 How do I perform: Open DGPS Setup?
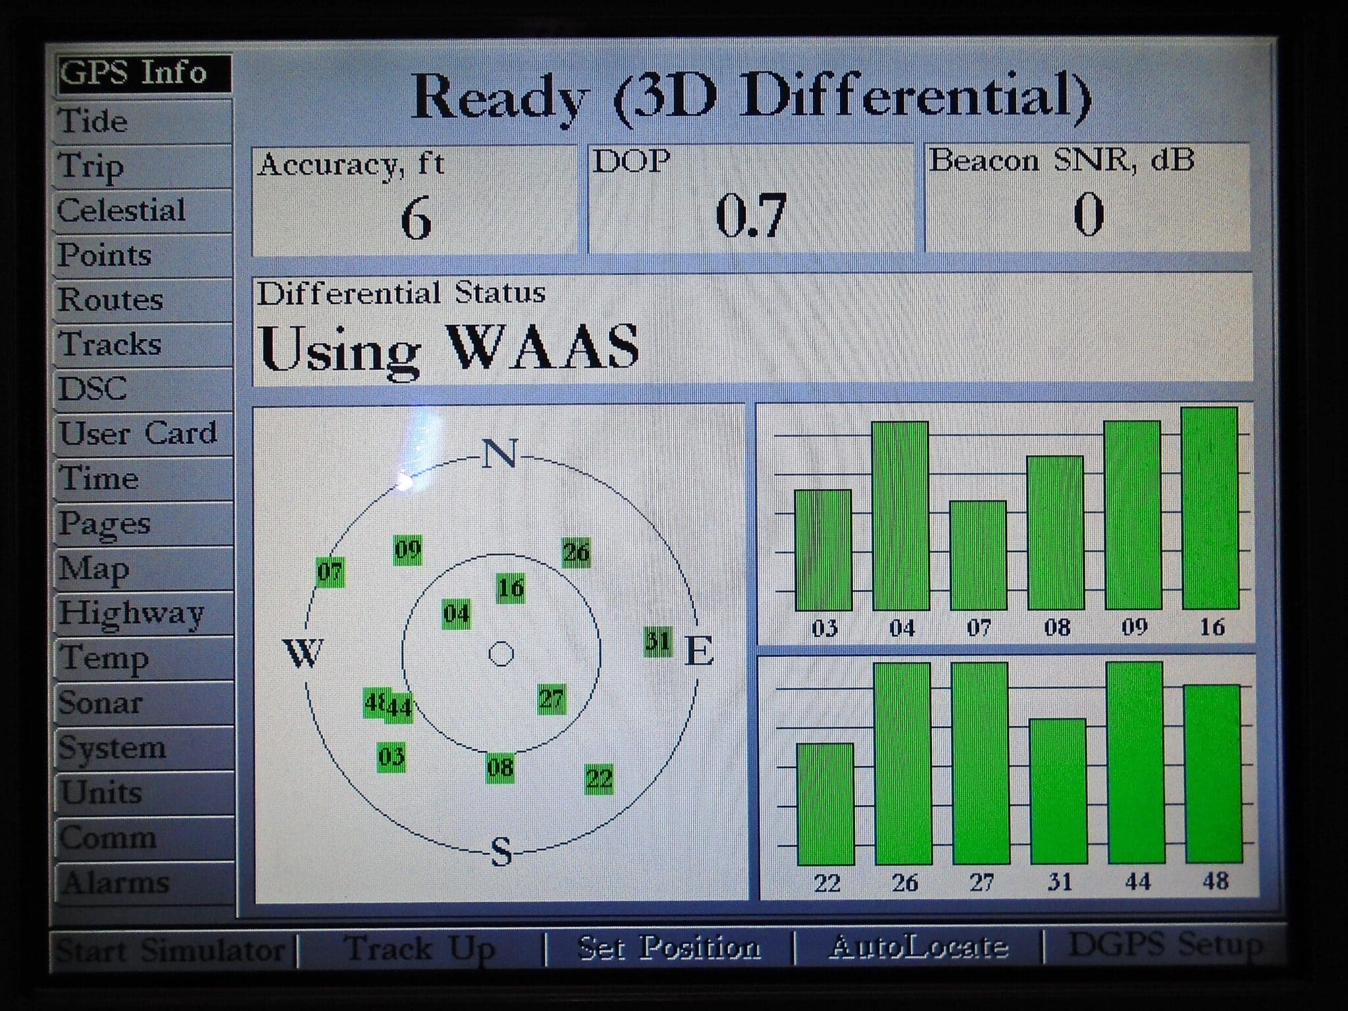pos(1164,946)
